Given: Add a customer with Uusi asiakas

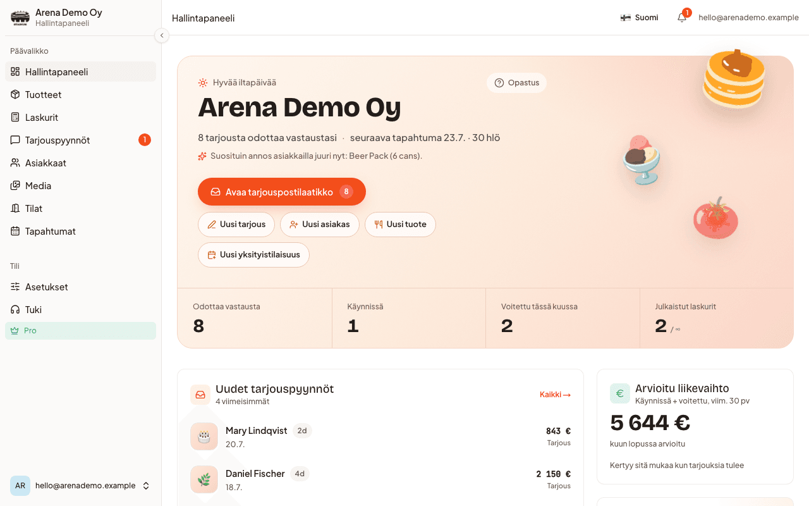Looking at the screenshot, I should (x=320, y=225).
